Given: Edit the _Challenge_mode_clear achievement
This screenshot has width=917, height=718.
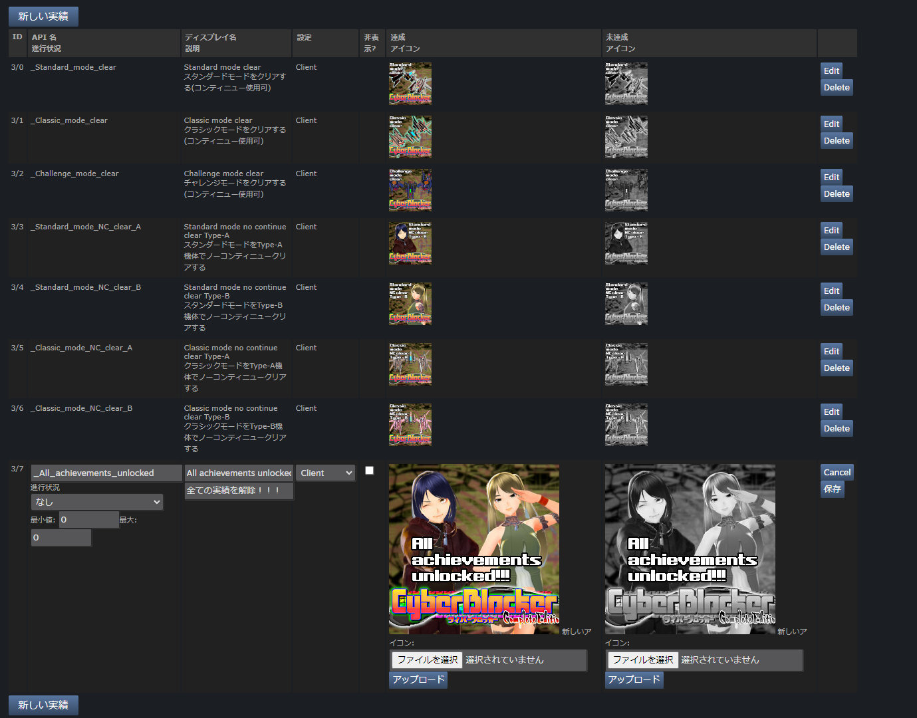Looking at the screenshot, I should point(831,177).
